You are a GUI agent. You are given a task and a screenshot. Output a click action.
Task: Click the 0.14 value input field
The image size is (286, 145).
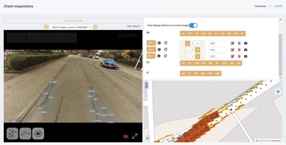pyautogui.click(x=217, y=50)
